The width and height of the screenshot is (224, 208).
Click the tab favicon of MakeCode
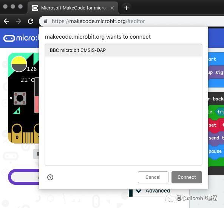(x=35, y=8)
